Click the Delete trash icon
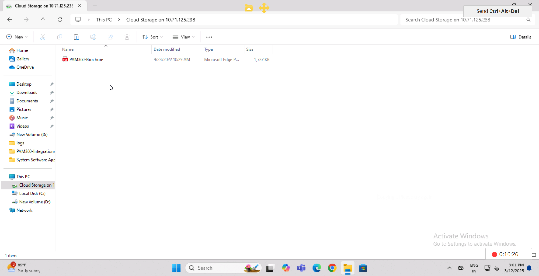This screenshot has width=539, height=276. 127,37
